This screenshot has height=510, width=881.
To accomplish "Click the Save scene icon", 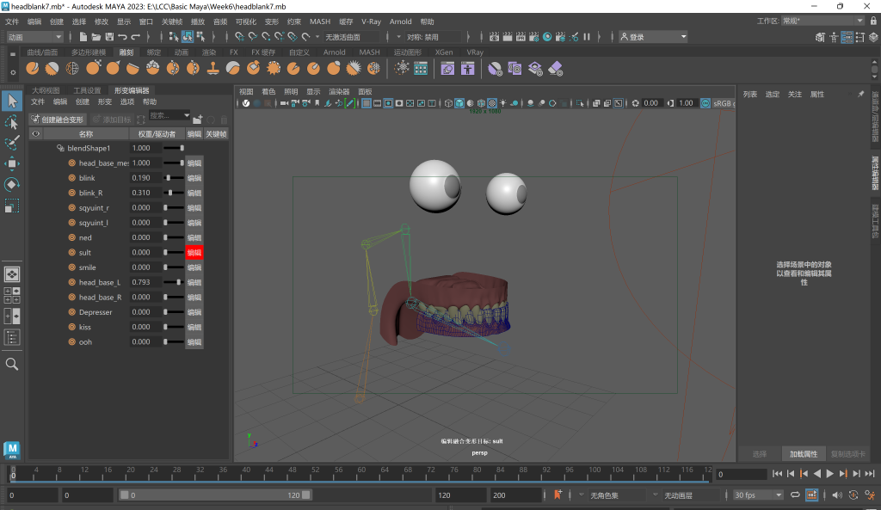I will point(109,37).
